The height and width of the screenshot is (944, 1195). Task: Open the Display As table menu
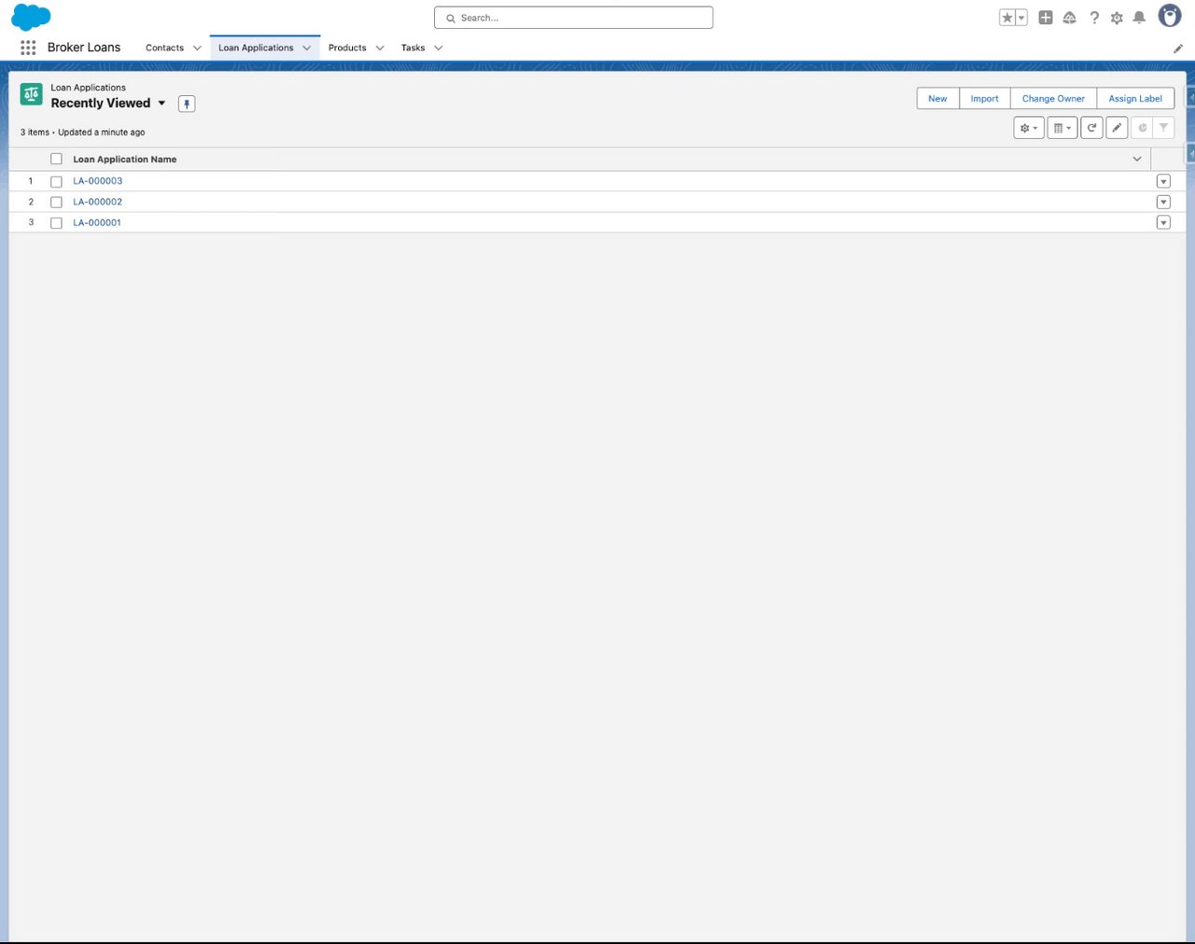1062,128
